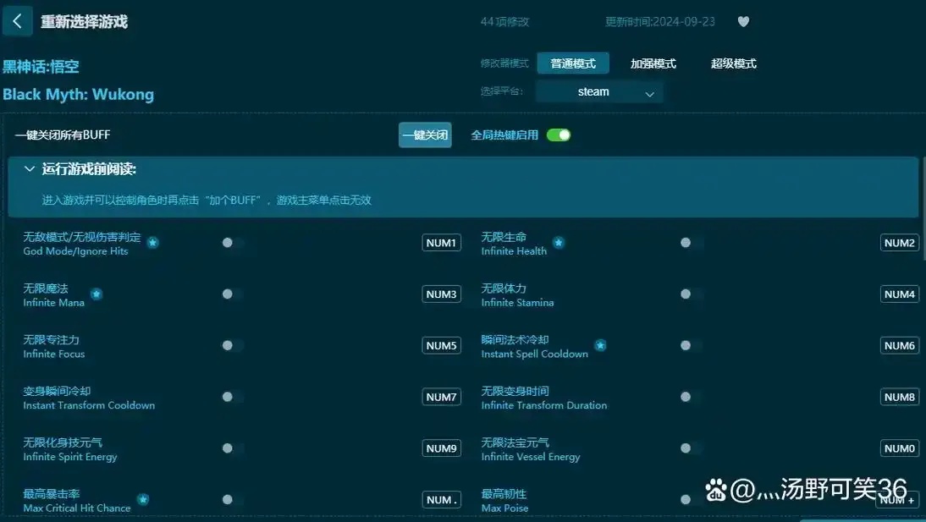The width and height of the screenshot is (926, 522).
Task: Enable Infinite Vessel Energy toggle
Action: point(691,448)
